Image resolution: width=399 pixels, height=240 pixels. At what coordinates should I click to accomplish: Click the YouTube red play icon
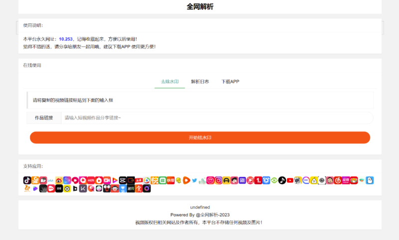[x=290, y=180]
